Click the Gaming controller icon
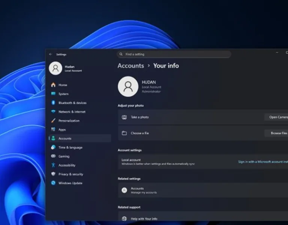 [x=53, y=156]
